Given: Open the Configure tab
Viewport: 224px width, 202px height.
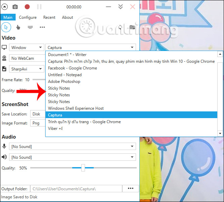Looking at the screenshot, I should 28,17.
